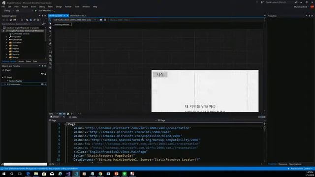This screenshot has width=315, height=177.
Task: Click the Search Solution Explorer field
Action: [21, 24]
